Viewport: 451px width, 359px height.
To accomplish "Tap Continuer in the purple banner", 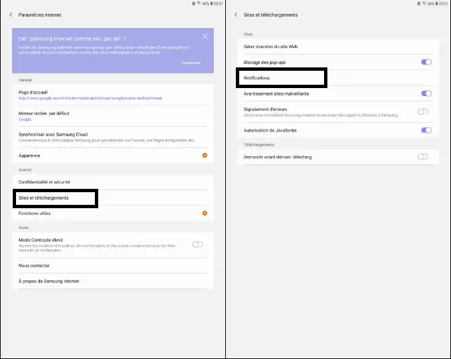I will coord(190,63).
